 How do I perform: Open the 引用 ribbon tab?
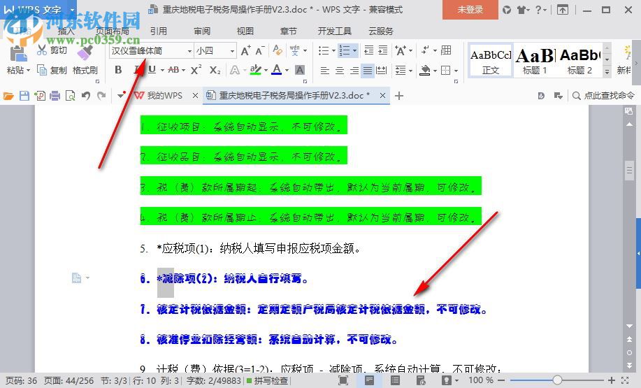[158, 31]
